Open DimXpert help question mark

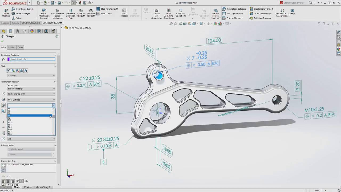[57, 36]
